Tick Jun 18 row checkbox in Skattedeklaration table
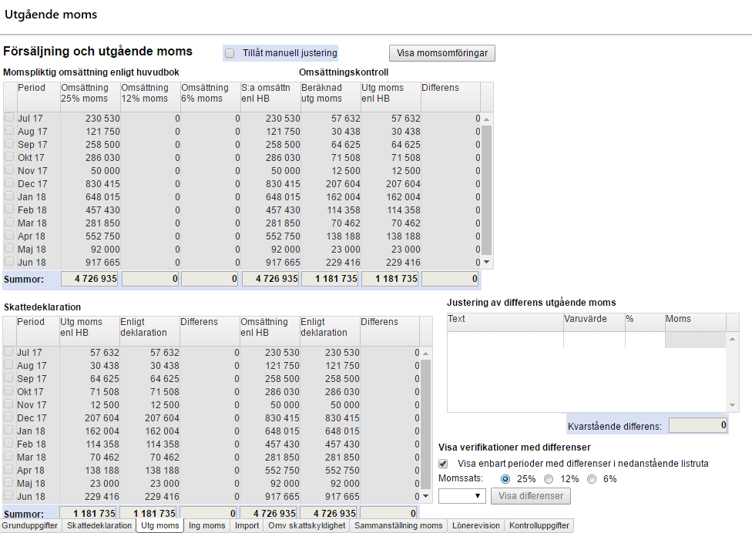Image resolution: width=752 pixels, height=533 pixels. (8, 495)
